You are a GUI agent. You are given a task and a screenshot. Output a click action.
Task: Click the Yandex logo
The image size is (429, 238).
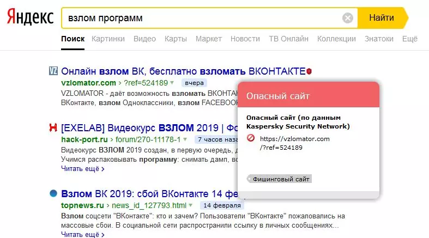(30, 17)
